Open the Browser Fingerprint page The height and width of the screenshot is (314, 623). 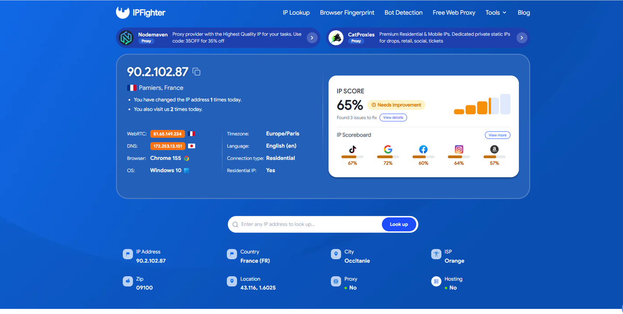pos(347,12)
